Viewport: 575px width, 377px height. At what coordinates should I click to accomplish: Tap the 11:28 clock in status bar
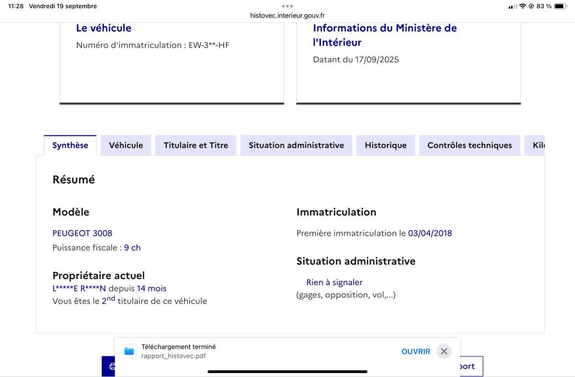click(x=16, y=6)
